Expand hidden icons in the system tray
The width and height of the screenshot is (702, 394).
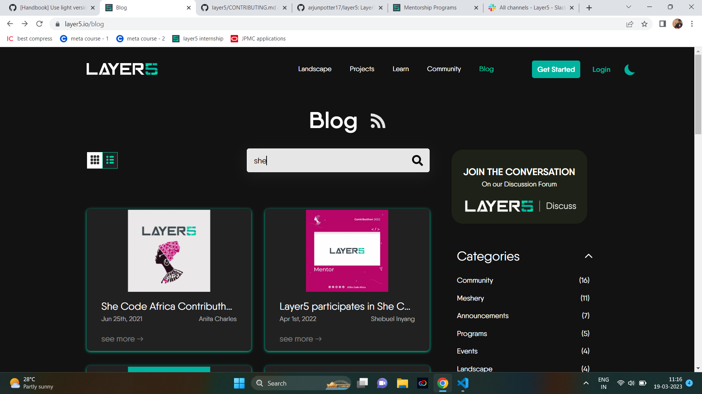(x=586, y=383)
